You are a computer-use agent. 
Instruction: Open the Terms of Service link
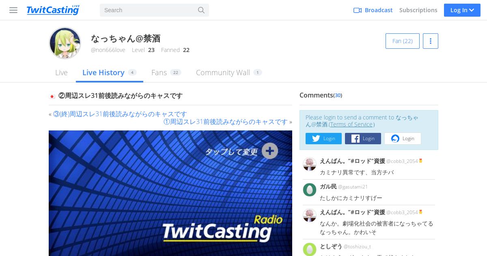coord(351,124)
